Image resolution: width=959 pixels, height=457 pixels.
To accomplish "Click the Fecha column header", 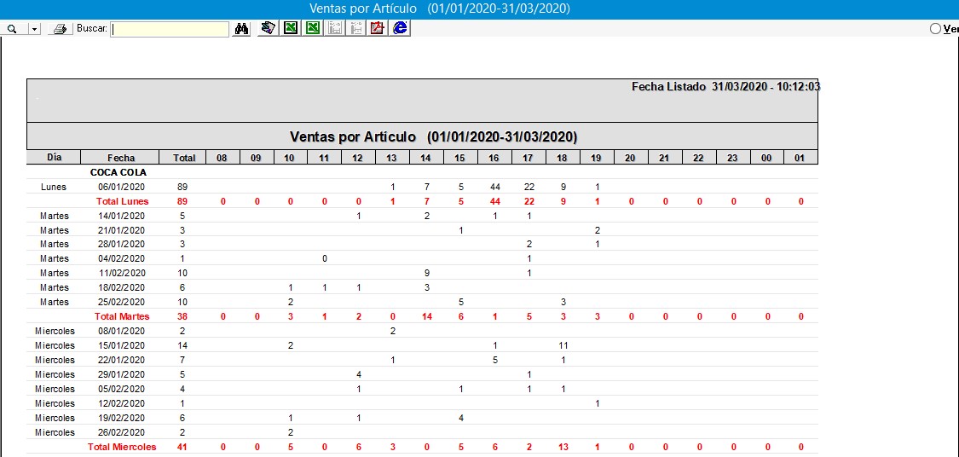I will pos(120,157).
